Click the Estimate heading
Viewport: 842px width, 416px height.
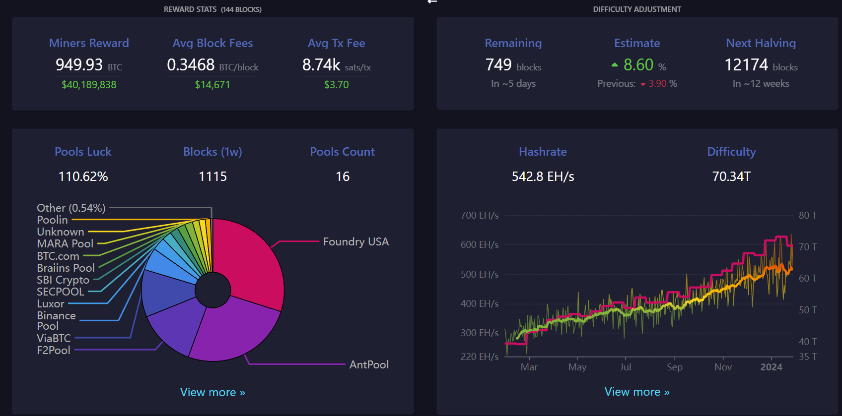(x=637, y=43)
